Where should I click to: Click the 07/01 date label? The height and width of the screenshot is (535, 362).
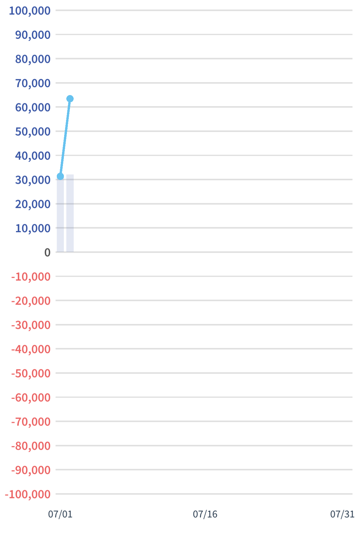click(x=60, y=514)
